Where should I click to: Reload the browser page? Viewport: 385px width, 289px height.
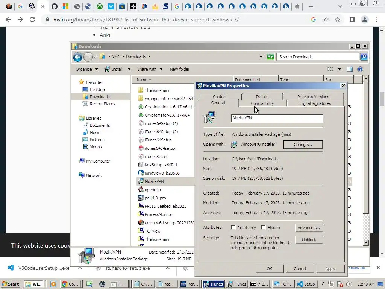32,20
